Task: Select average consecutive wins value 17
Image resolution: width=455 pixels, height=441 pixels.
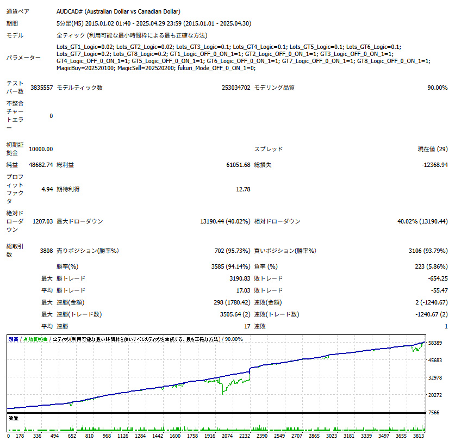Action: [247, 327]
